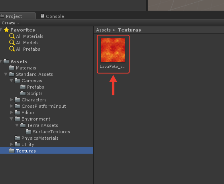The image size is (224, 184).
Task: Select the Environment folder label
Action: (x=36, y=119)
